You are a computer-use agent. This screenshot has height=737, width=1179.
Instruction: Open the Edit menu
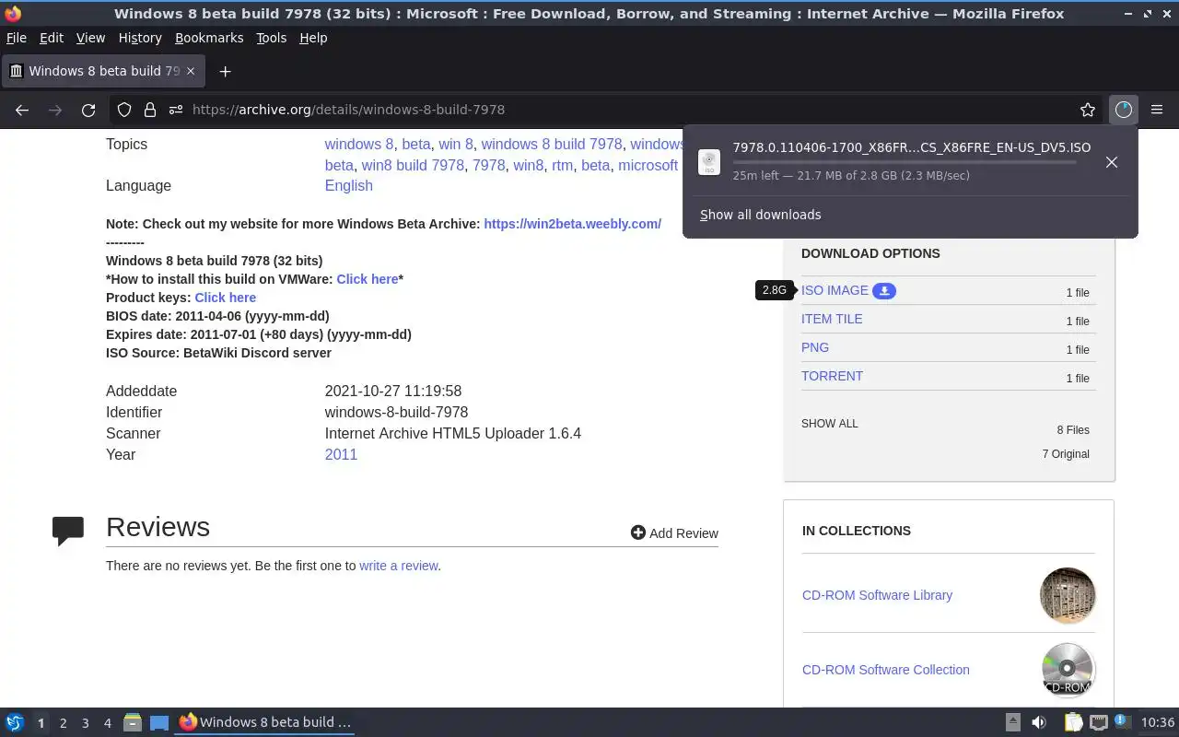(52, 38)
